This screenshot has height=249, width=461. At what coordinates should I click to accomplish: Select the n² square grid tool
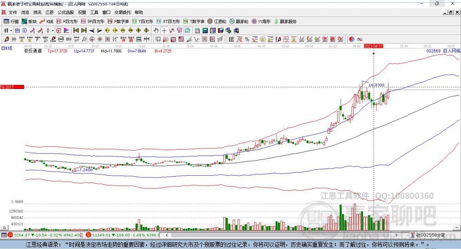pyautogui.click(x=77, y=40)
